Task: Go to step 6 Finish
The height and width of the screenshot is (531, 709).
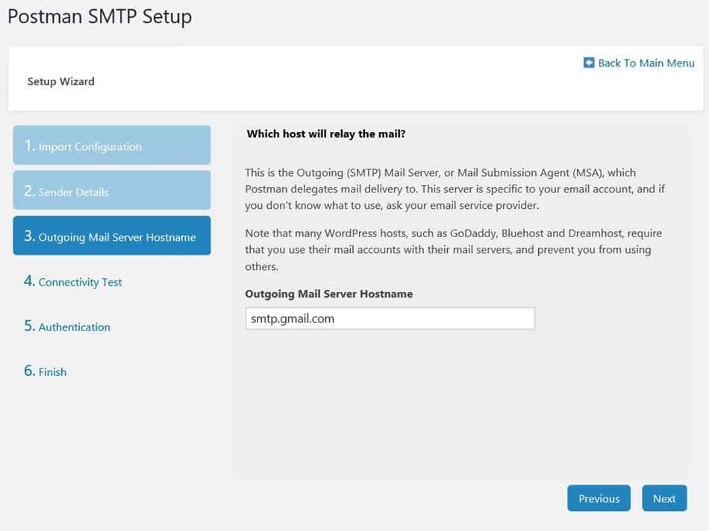Action: (x=45, y=371)
